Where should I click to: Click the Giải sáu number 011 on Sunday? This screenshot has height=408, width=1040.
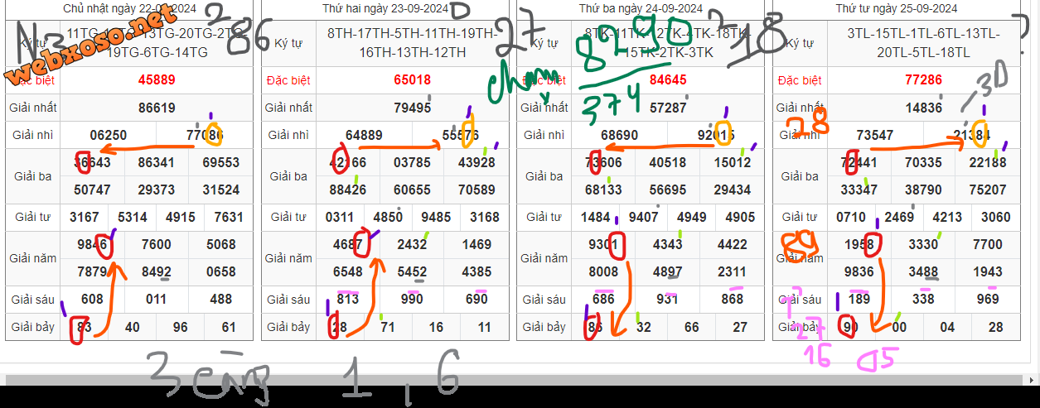click(157, 300)
